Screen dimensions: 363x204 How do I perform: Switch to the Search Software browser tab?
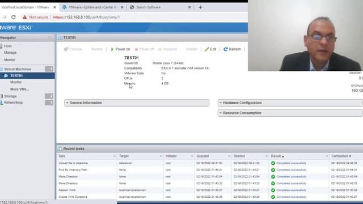(148, 7)
